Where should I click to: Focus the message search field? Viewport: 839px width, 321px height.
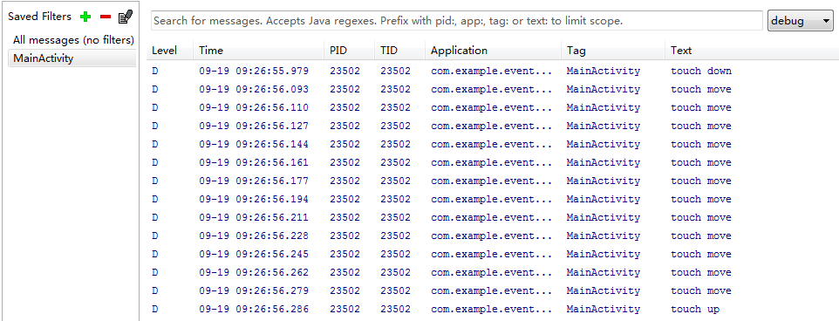456,21
